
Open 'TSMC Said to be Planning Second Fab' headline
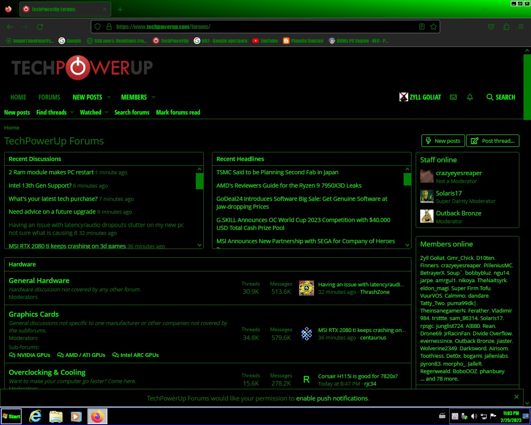coord(277,172)
